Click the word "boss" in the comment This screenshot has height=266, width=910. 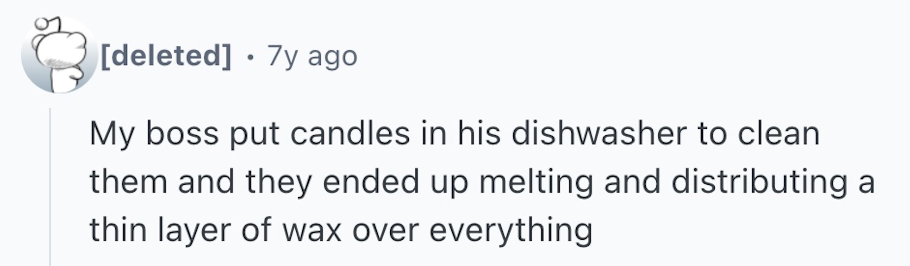[182, 134]
